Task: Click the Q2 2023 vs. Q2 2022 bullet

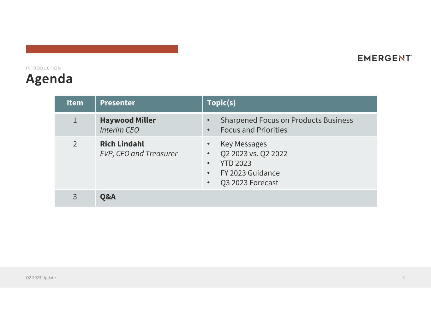Action: (x=254, y=154)
